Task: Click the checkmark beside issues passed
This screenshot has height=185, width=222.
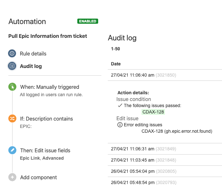Action: (x=120, y=105)
